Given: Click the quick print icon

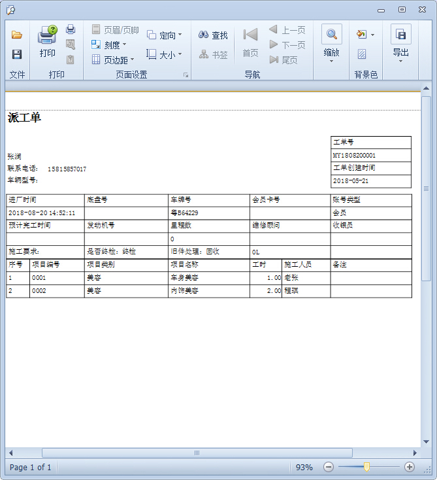Looking at the screenshot, I should pos(71,30).
